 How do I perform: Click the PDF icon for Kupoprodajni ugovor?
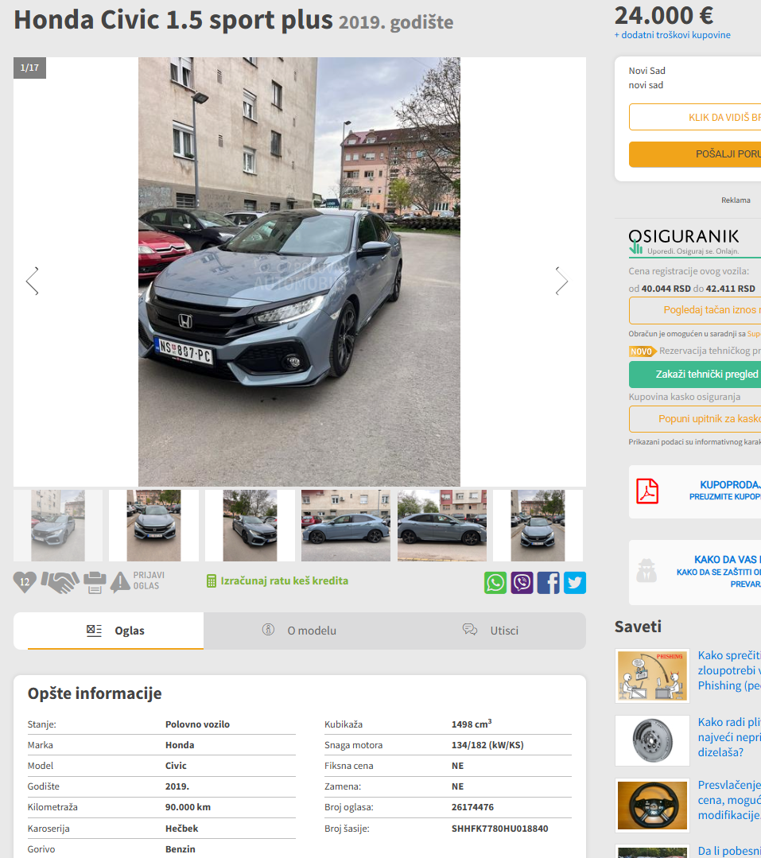pos(647,491)
